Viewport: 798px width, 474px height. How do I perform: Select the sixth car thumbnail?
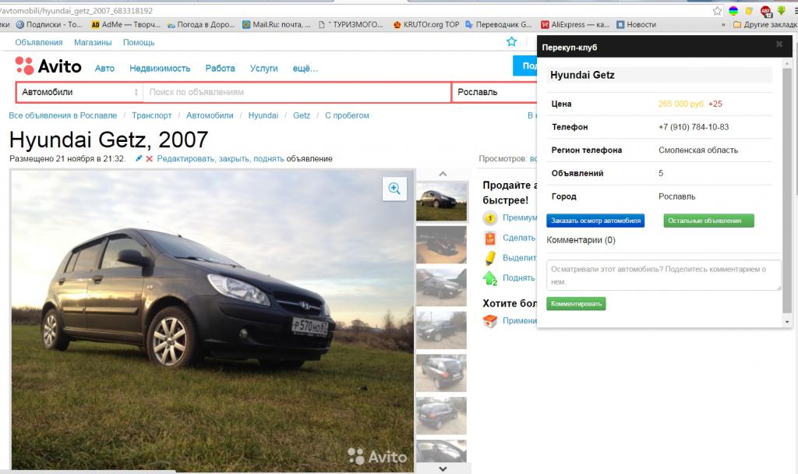point(441,416)
